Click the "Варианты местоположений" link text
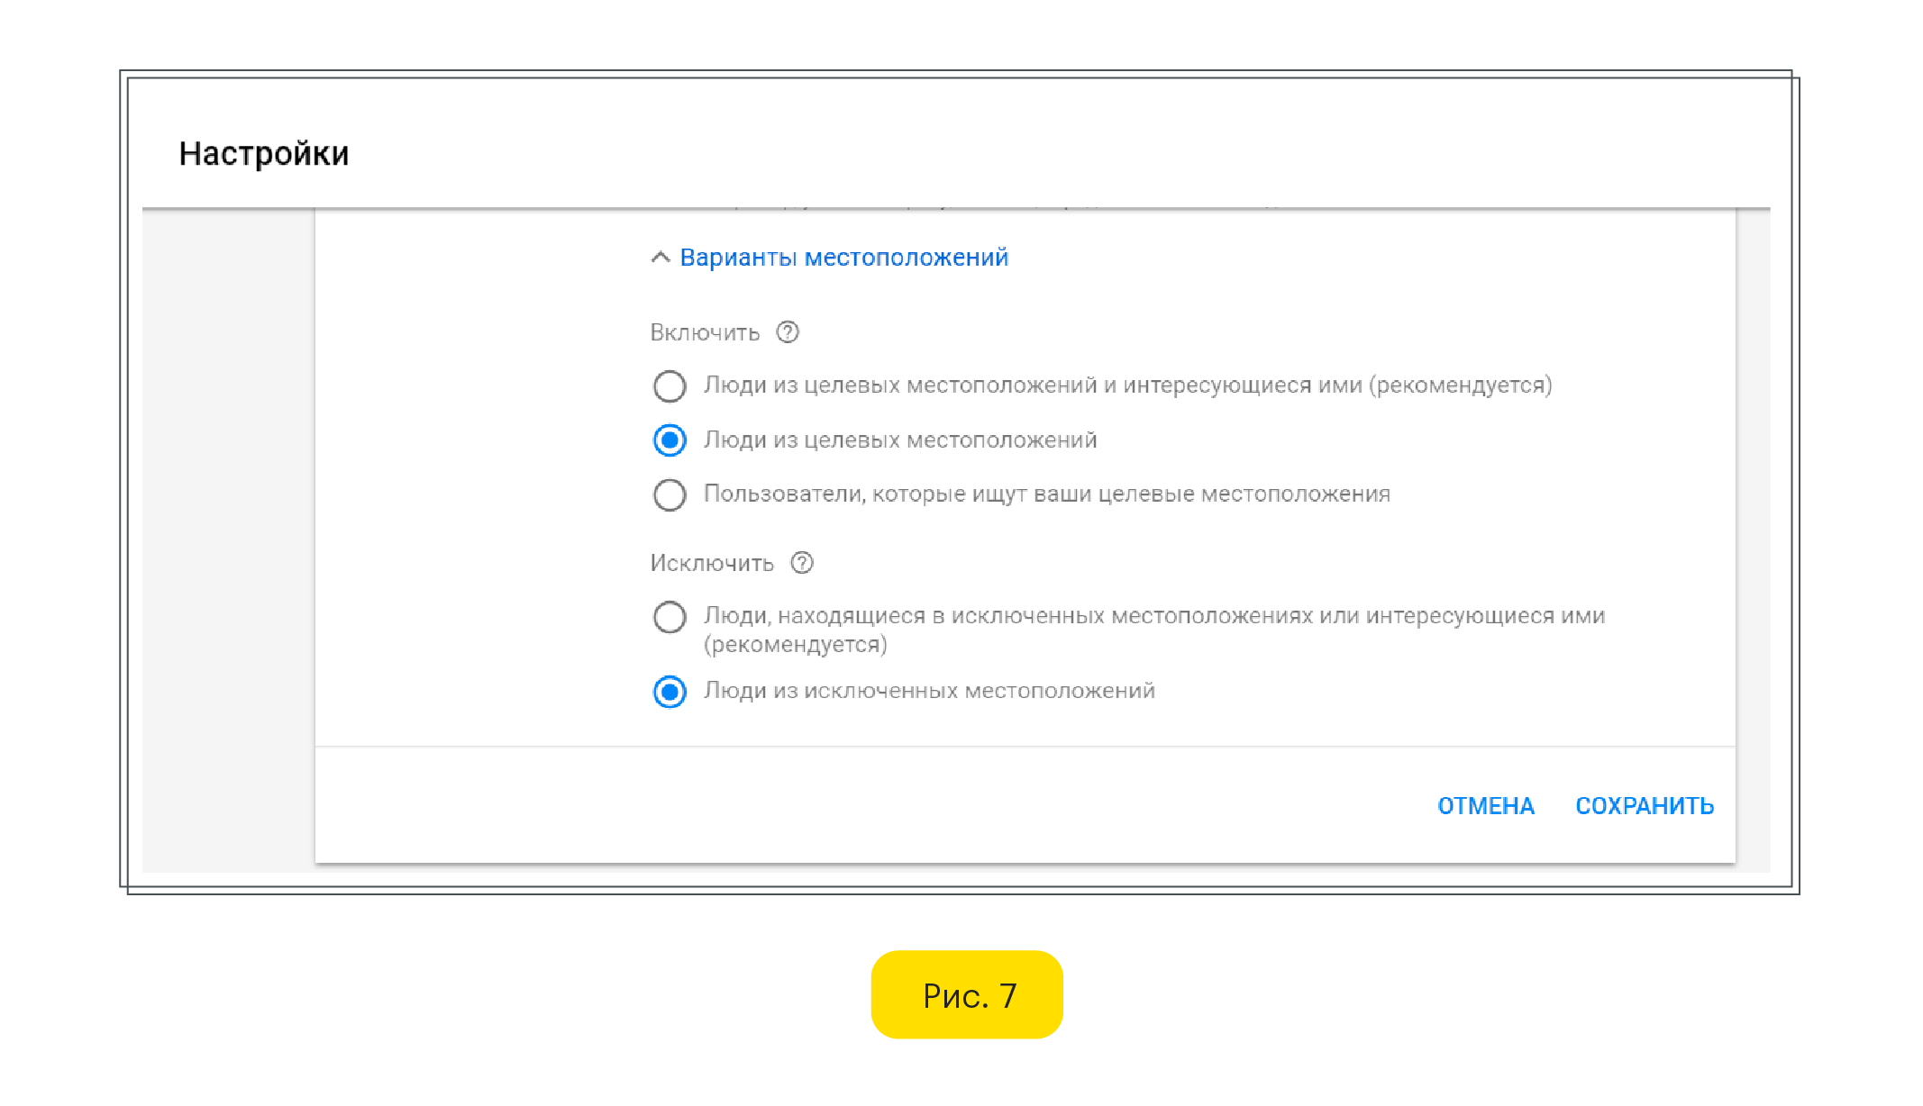This screenshot has height=1106, width=1923. pyautogui.click(x=843, y=258)
